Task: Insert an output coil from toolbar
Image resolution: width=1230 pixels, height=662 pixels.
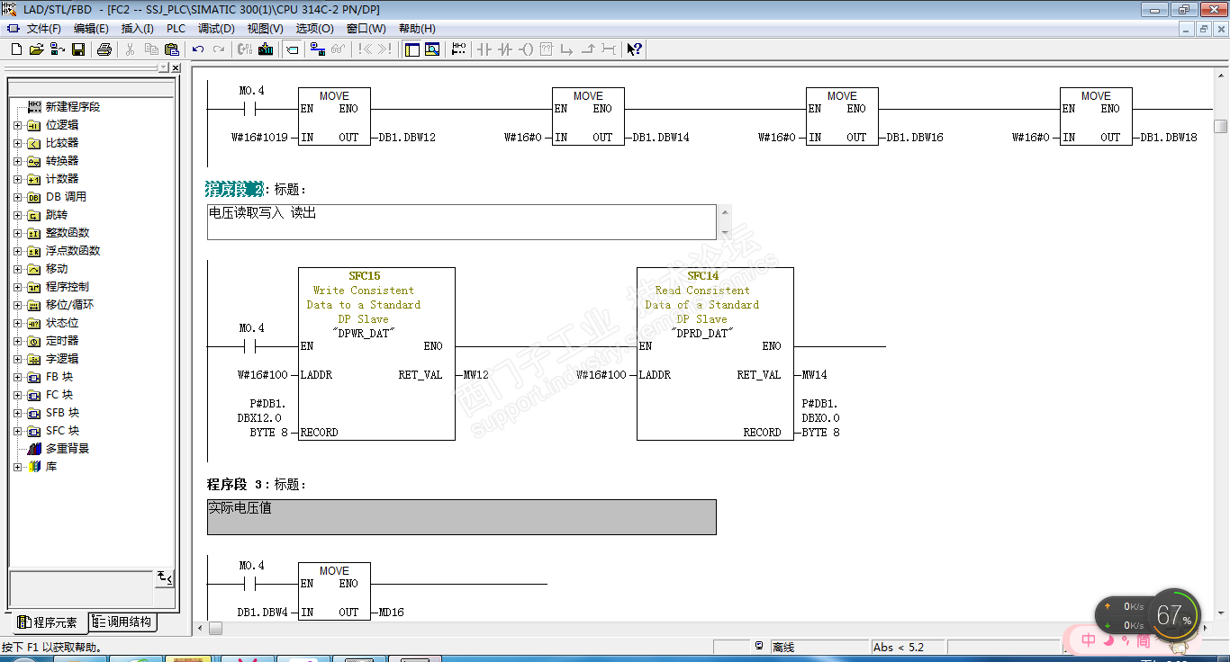Action: (526, 49)
